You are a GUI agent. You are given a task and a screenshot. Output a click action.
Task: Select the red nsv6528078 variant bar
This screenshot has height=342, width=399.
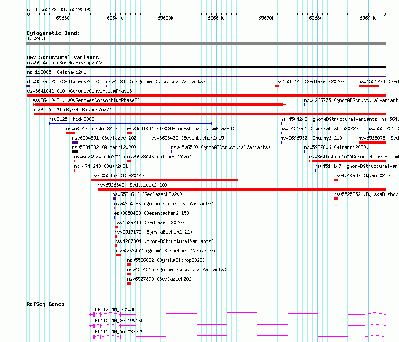pos(372,142)
